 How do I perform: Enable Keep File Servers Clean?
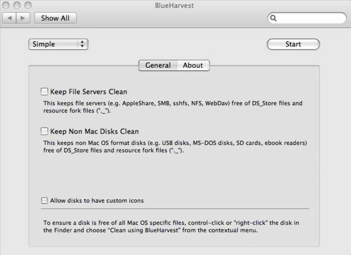[44, 92]
